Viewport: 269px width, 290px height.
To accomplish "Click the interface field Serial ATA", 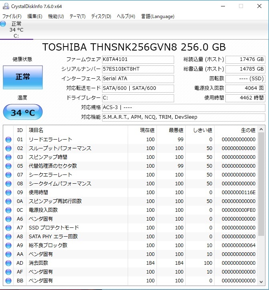I will (x=138, y=79).
